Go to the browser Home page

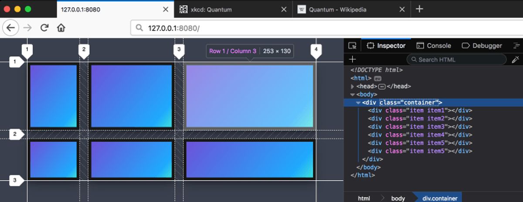click(61, 28)
